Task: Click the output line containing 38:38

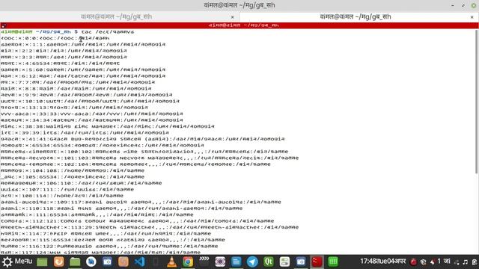Action: [x=108, y=126]
